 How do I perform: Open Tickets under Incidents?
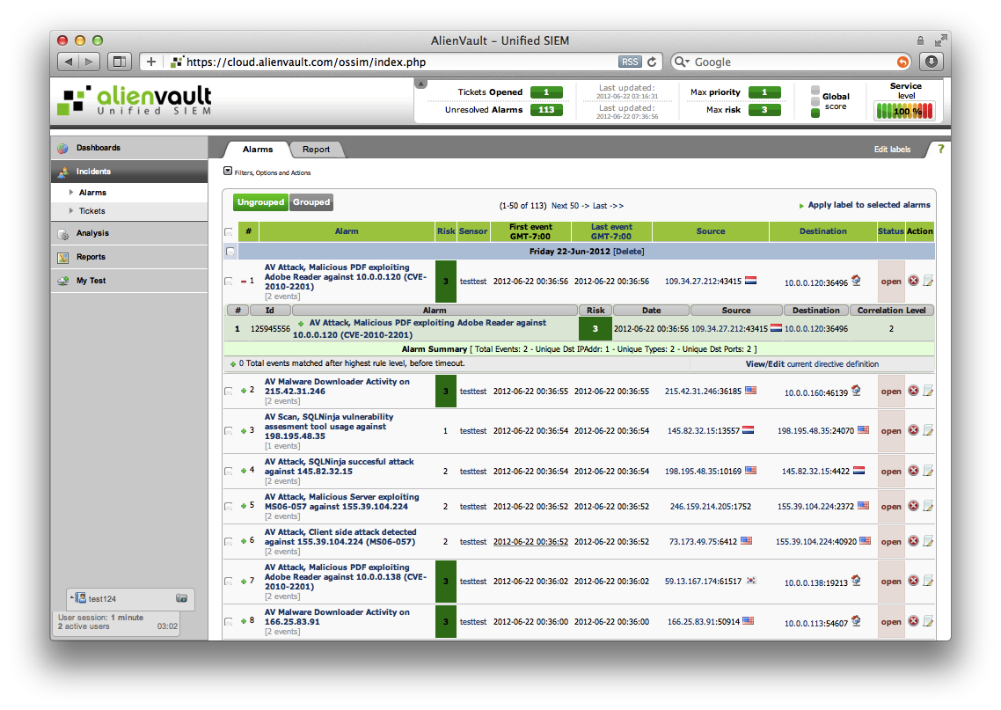tap(92, 211)
